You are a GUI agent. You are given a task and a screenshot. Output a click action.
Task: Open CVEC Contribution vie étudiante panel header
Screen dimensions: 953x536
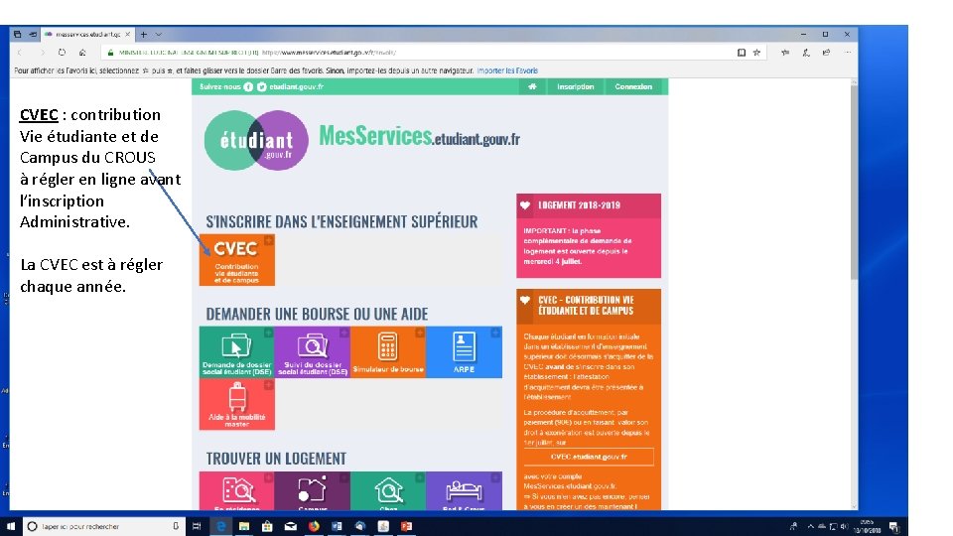(x=589, y=306)
